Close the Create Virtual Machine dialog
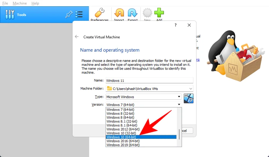 click(x=189, y=25)
